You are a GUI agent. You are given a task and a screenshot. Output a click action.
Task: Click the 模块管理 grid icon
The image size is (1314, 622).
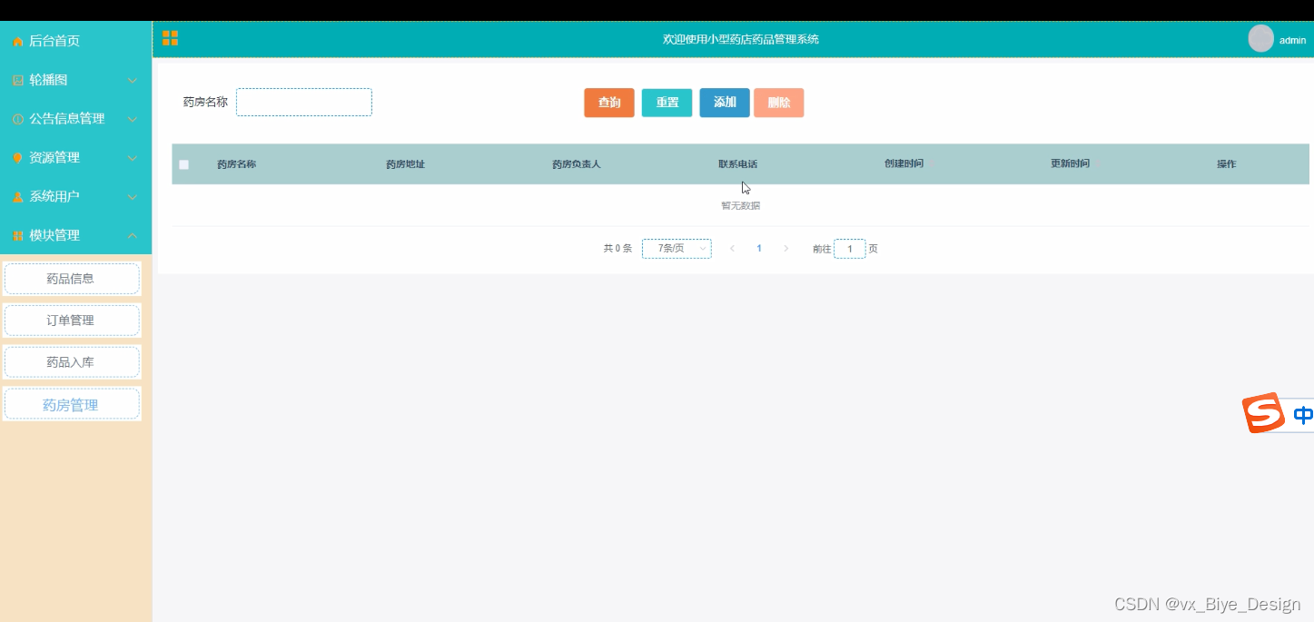pos(18,236)
